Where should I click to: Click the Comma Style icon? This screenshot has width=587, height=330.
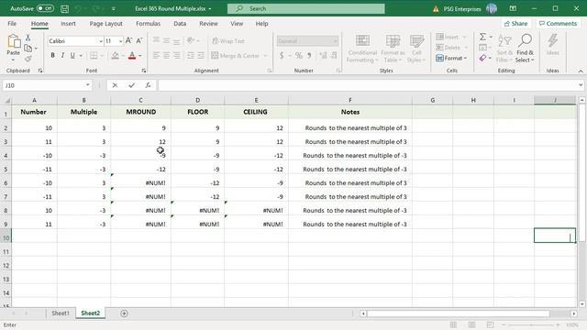click(x=309, y=56)
